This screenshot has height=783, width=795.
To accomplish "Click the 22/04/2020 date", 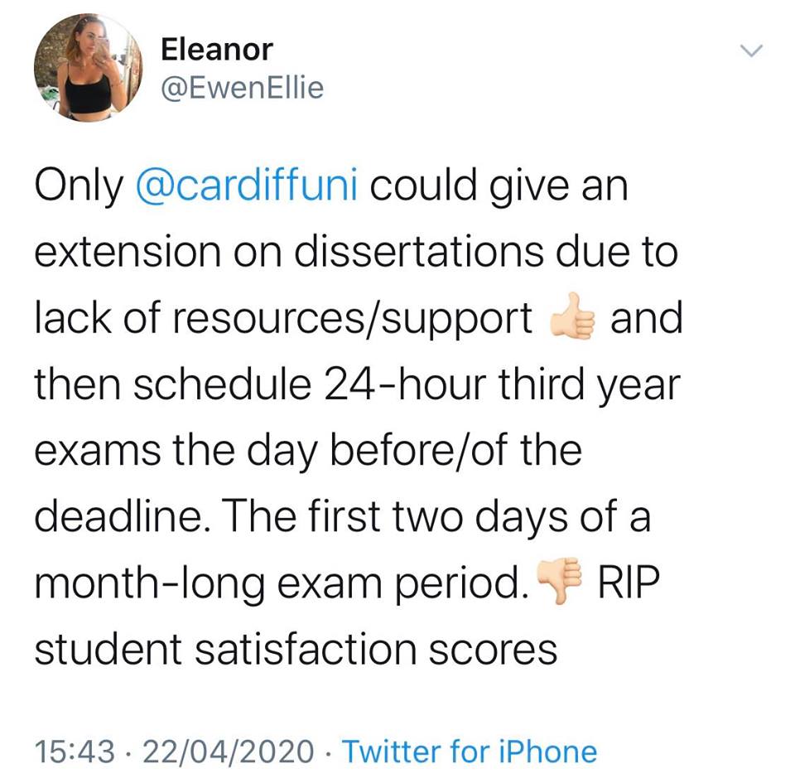I will (x=229, y=752).
